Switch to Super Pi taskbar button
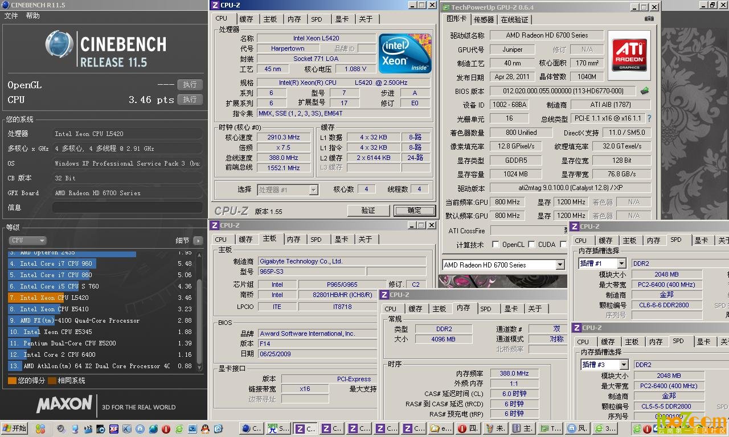This screenshot has height=437, width=729. [x=278, y=428]
